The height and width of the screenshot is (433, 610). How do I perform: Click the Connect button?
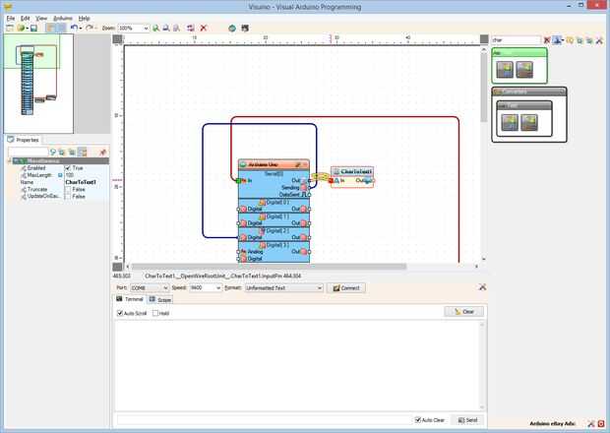tap(346, 288)
